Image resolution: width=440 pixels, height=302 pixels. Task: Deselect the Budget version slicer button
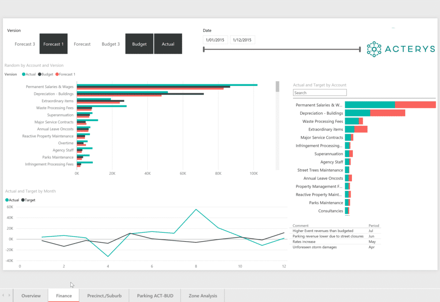139,44
